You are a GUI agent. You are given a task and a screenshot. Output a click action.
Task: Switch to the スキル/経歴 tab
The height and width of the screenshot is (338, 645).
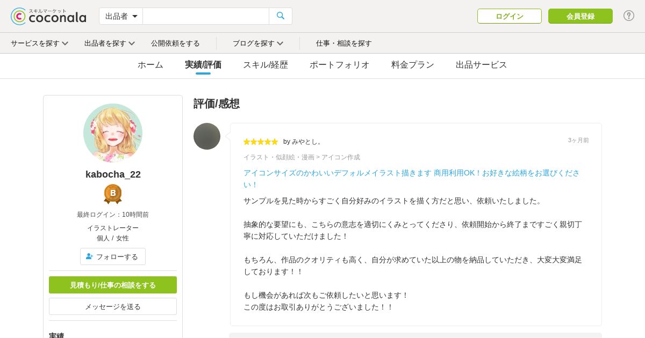(266, 65)
